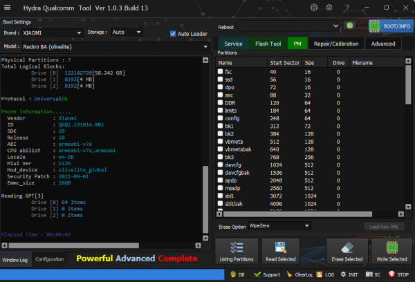Click the olivelite_global log value
415x282 pixels.
point(82,170)
